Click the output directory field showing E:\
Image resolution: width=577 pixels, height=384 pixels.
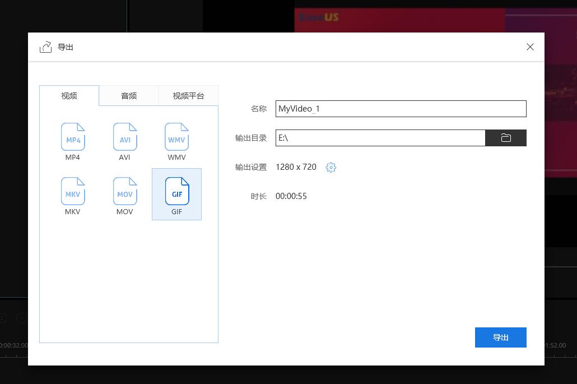point(380,137)
